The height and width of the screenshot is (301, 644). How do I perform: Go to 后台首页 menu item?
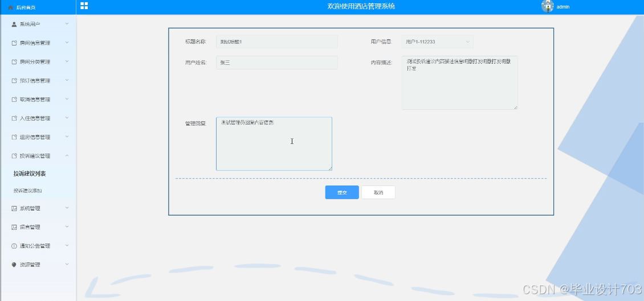(x=26, y=7)
